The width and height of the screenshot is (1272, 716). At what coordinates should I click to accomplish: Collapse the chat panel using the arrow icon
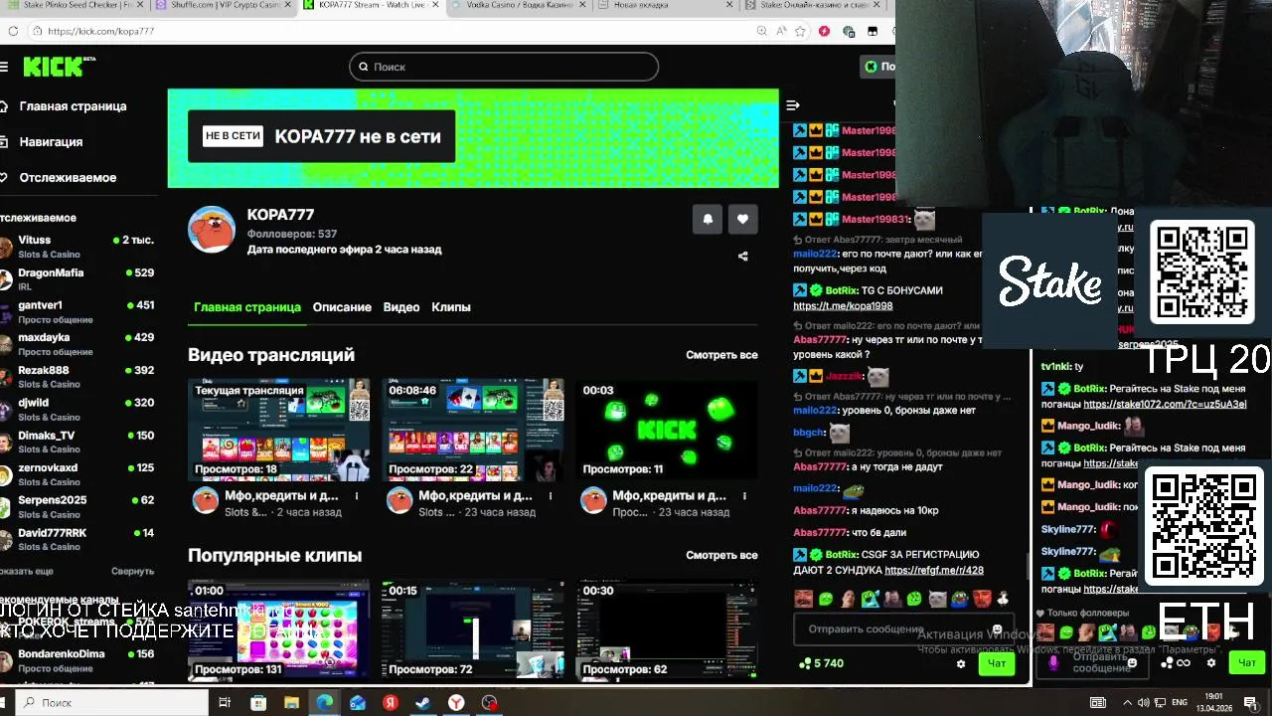click(x=792, y=105)
